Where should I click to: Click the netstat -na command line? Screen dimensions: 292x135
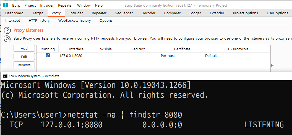click(x=92, y=115)
